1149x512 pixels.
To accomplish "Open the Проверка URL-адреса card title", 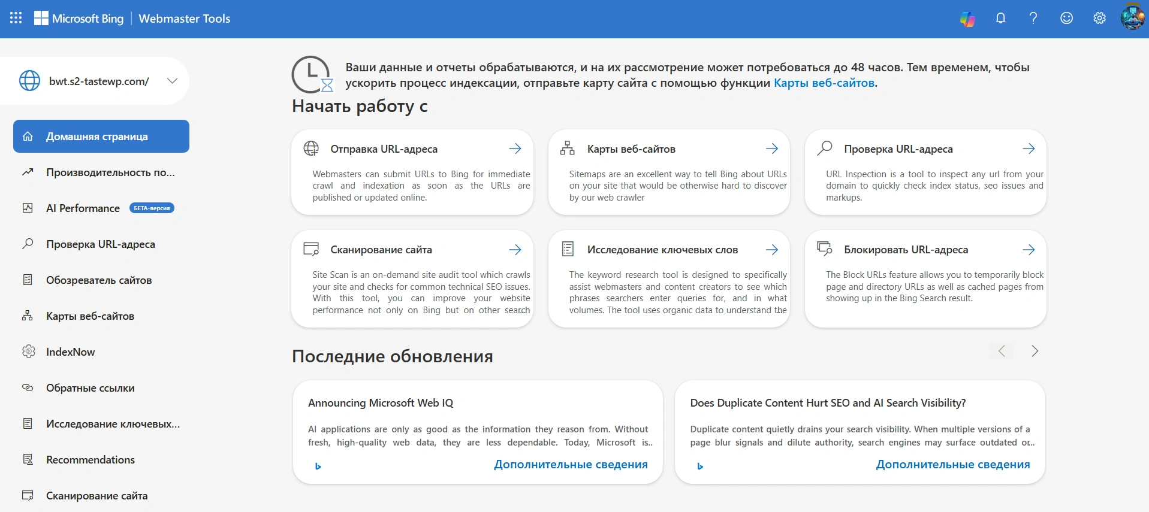I will pos(898,149).
